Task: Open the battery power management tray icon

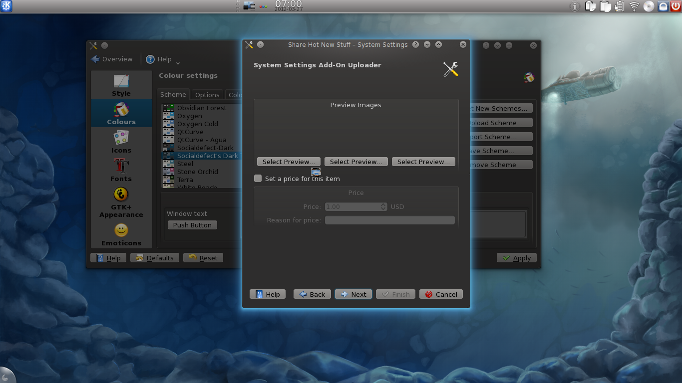Action: [620, 6]
